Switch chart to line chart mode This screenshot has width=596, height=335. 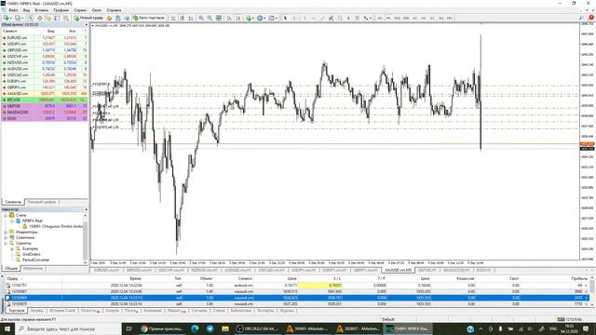190,18
